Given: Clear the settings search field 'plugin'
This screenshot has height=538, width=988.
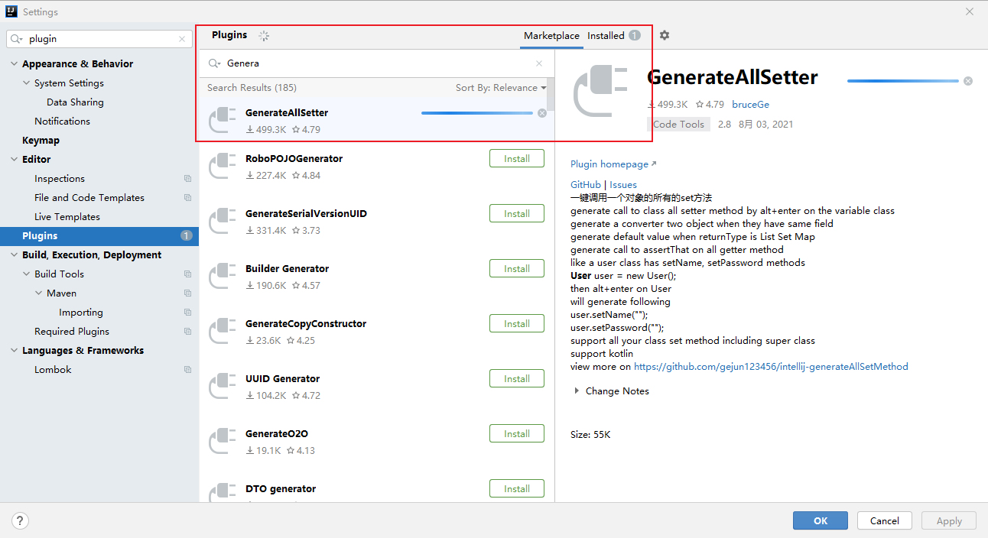Looking at the screenshot, I should point(182,39).
